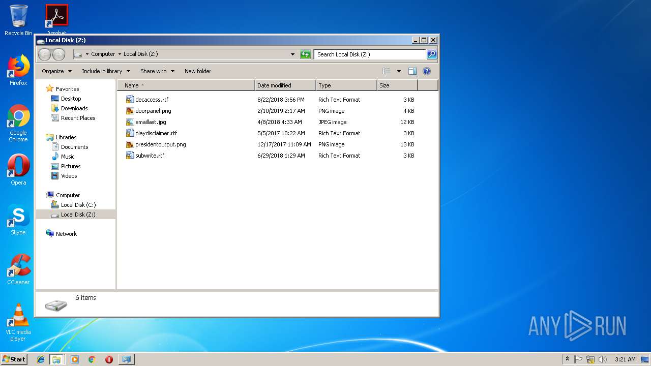The height and width of the screenshot is (366, 651).
Task: Launch Firefox from the desktop
Action: pyautogui.click(x=18, y=70)
